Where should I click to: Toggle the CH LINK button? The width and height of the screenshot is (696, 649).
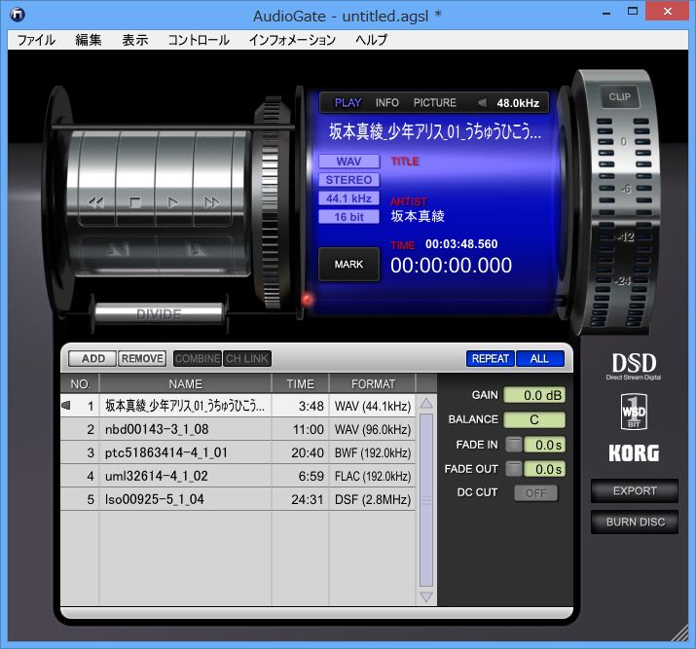(x=247, y=358)
